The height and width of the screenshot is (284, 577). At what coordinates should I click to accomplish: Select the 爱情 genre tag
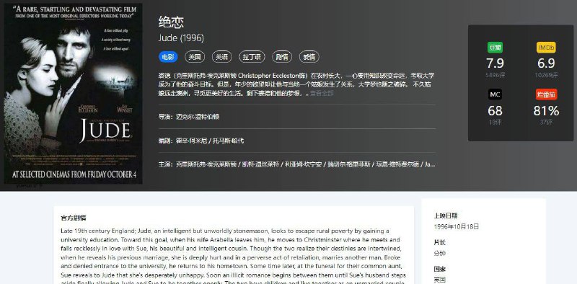[x=309, y=57]
